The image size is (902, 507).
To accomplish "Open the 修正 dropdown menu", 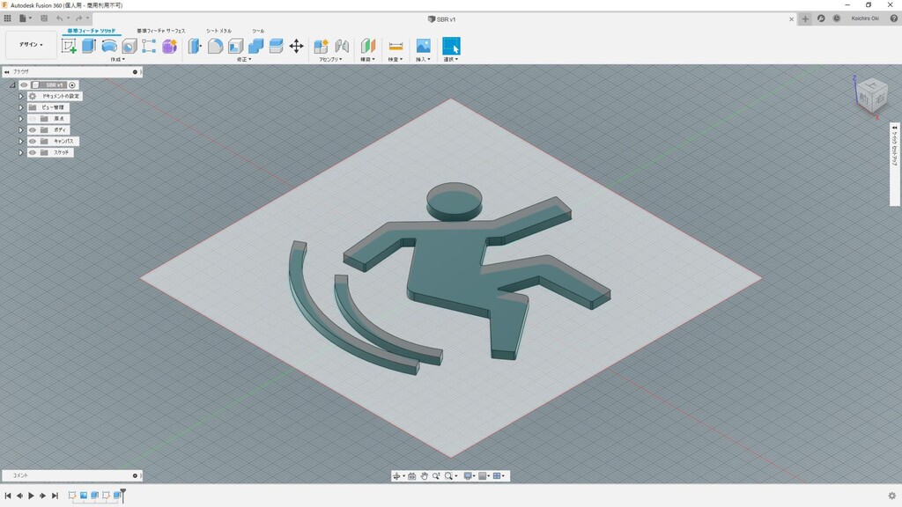I will (x=245, y=59).
